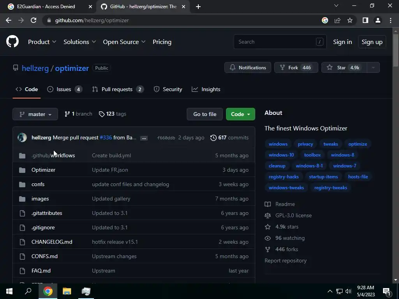Open the 617 commits link

point(229,137)
